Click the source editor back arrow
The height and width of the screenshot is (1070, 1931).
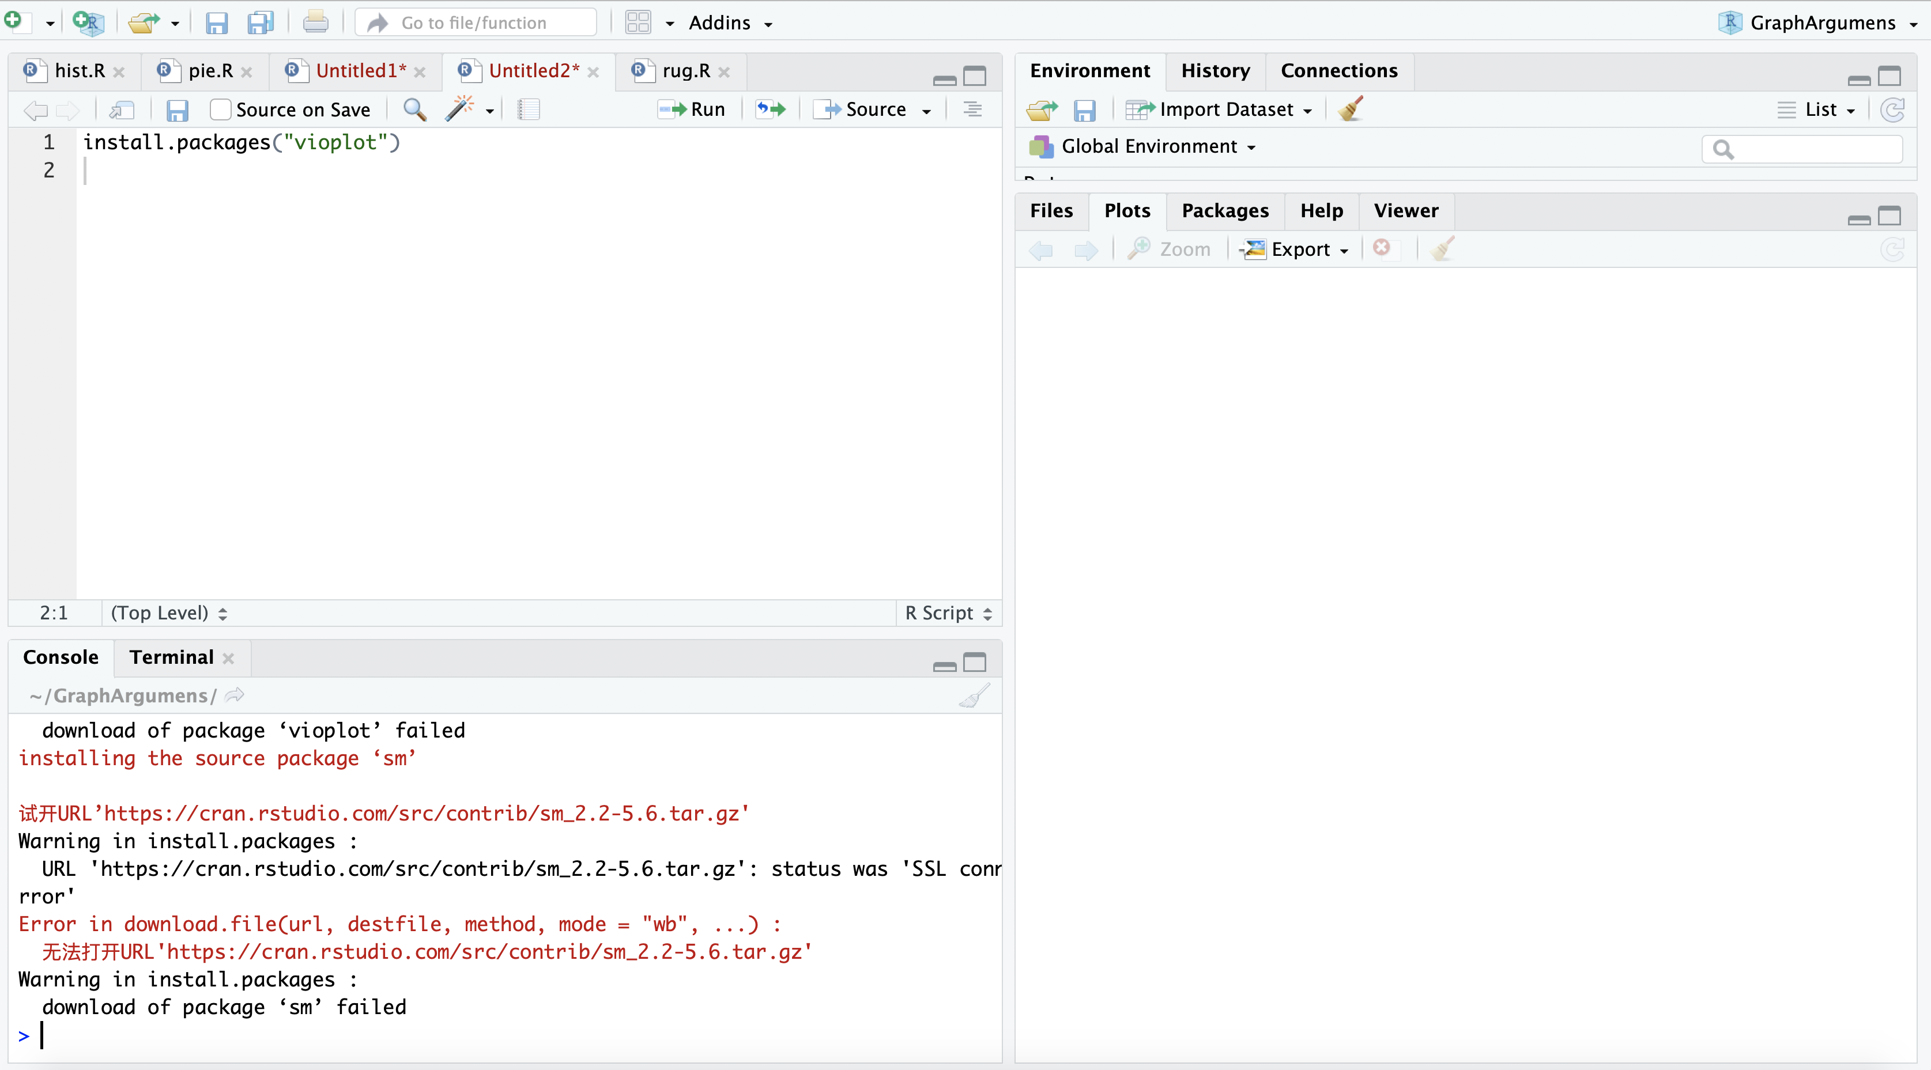click(x=35, y=110)
